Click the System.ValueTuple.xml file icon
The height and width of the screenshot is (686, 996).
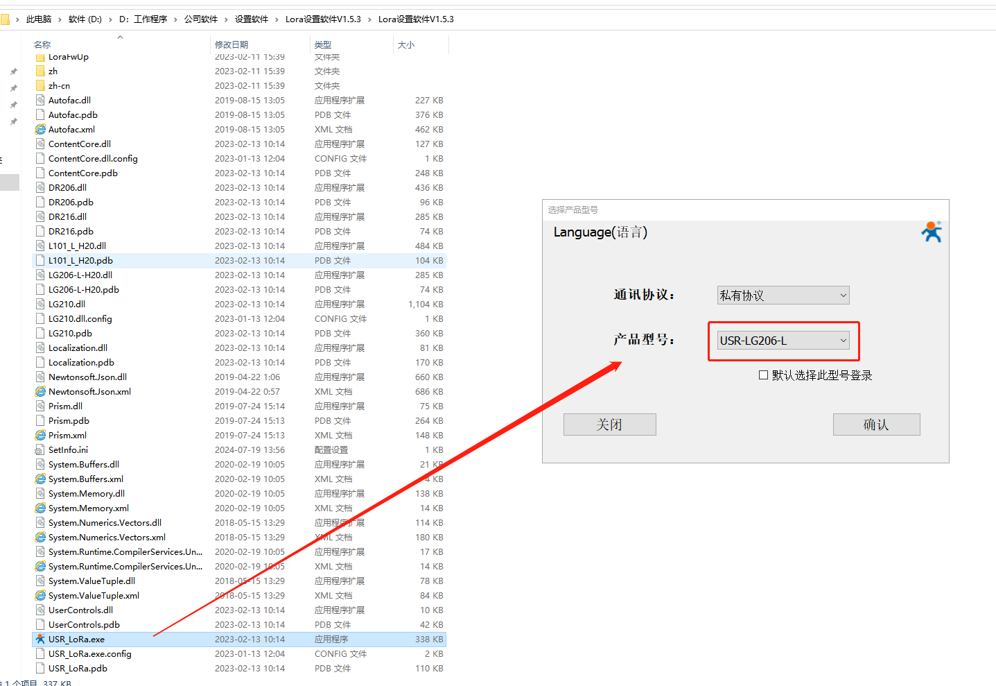click(x=40, y=595)
